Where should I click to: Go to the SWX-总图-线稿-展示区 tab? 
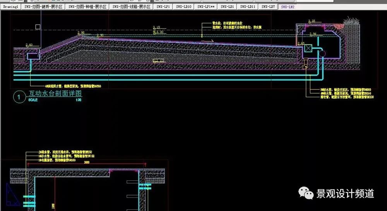click(x=131, y=7)
